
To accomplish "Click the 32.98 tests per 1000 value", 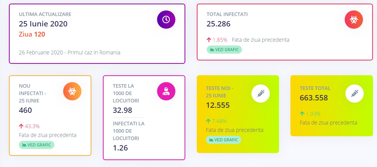I will (x=122, y=110).
